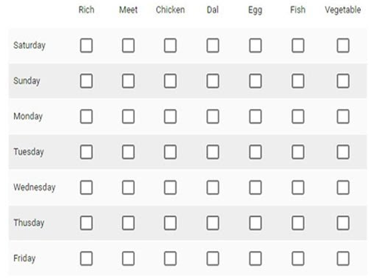Tick Meet for Wednesday

128,187
